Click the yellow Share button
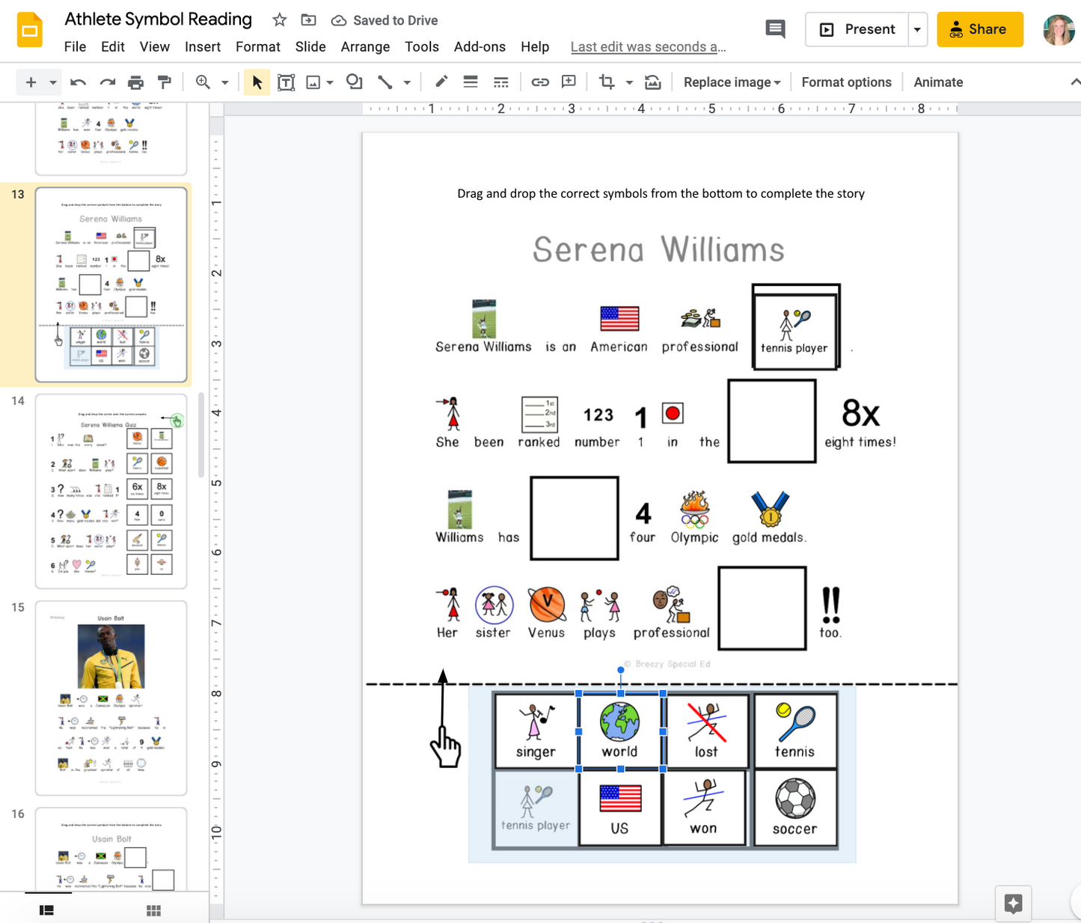The width and height of the screenshot is (1081, 923). click(980, 29)
